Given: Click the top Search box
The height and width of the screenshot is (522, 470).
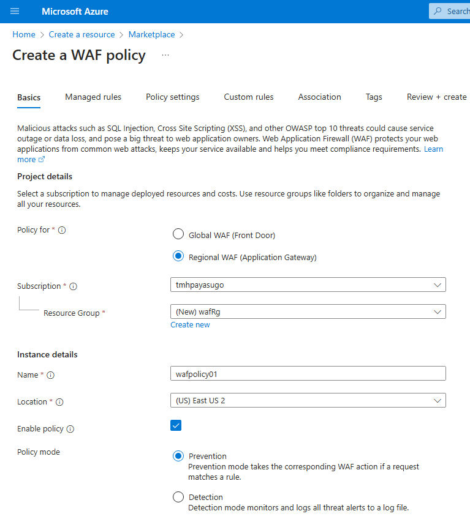Looking at the screenshot, I should (x=449, y=11).
